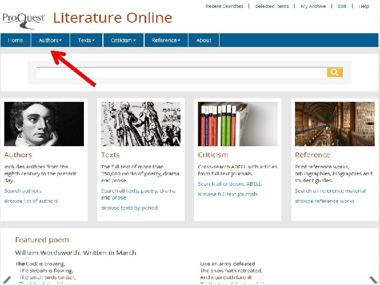Open Browse full text journals

point(228,194)
